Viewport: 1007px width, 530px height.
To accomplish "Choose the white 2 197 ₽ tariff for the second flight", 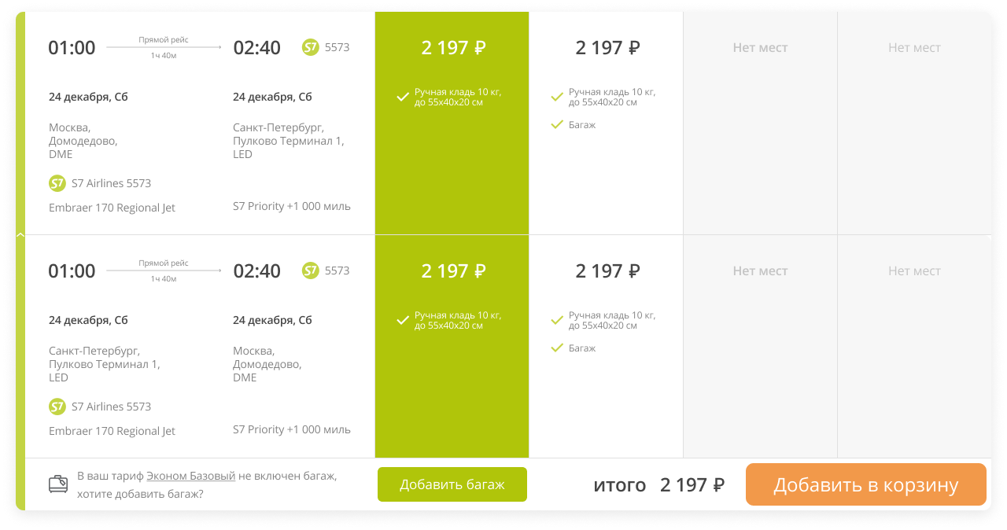I will pyautogui.click(x=607, y=346).
